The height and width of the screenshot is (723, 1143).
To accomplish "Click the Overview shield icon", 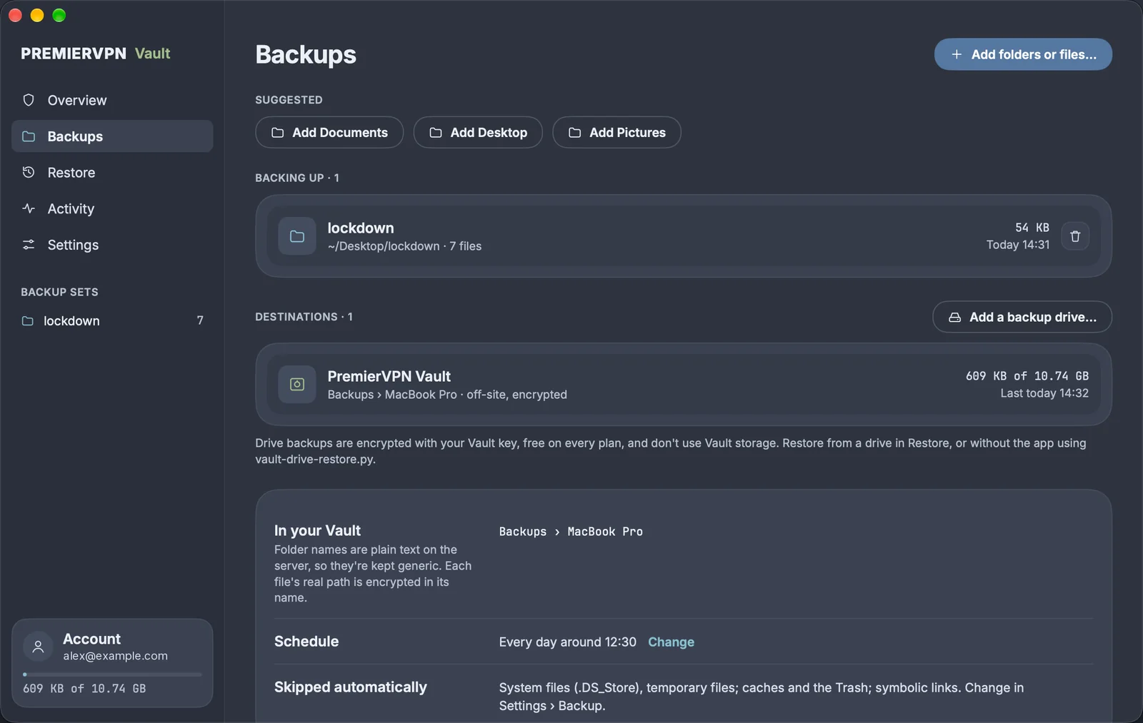I will pyautogui.click(x=29, y=100).
